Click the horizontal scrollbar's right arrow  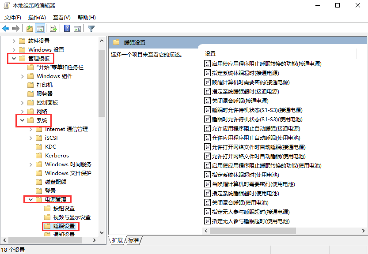pyautogui.click(x=364, y=230)
